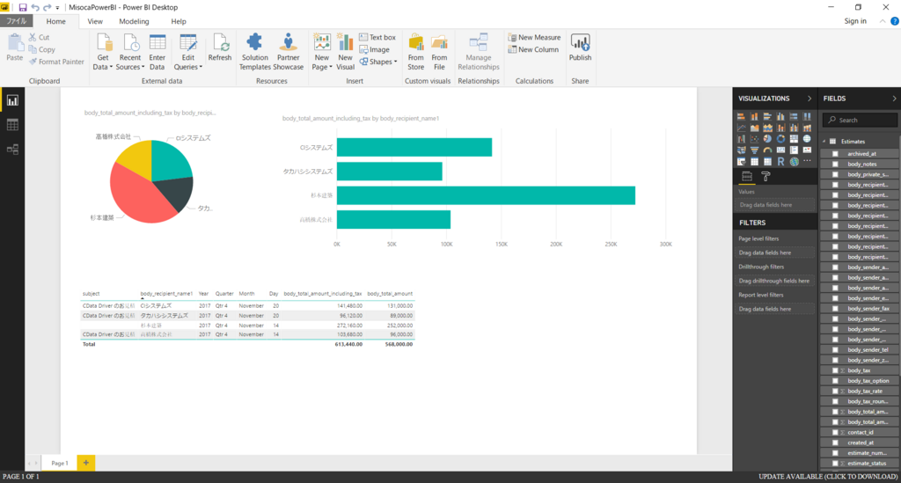Click the Save icon in title bar
The height and width of the screenshot is (483, 901).
pyautogui.click(x=22, y=7)
